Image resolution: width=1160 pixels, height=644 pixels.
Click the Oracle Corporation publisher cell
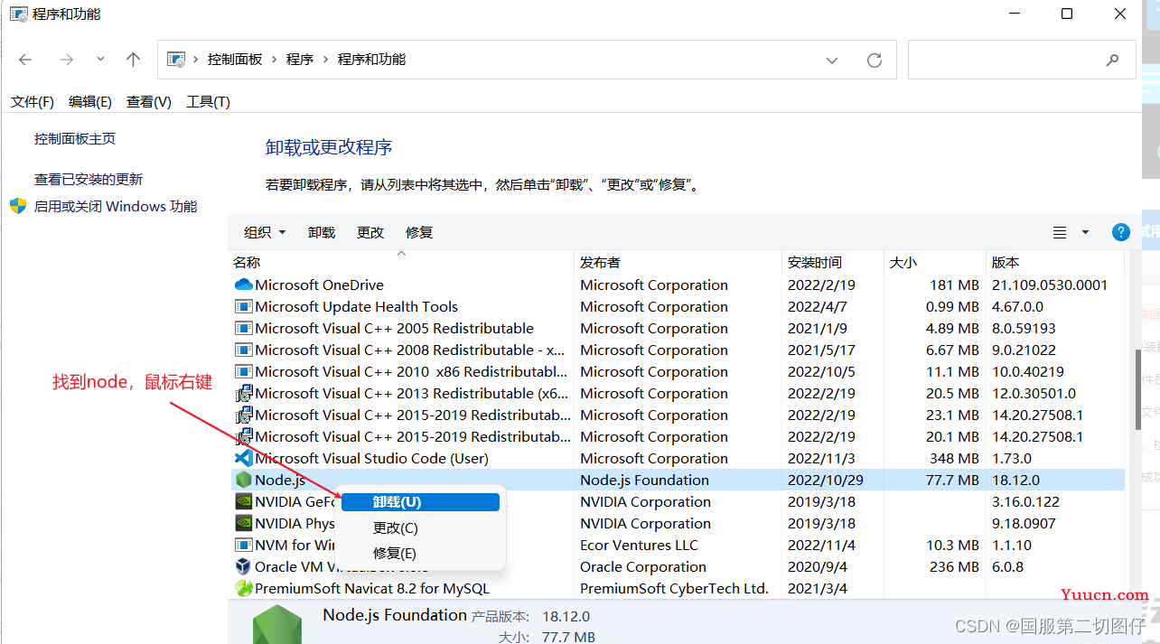643,566
